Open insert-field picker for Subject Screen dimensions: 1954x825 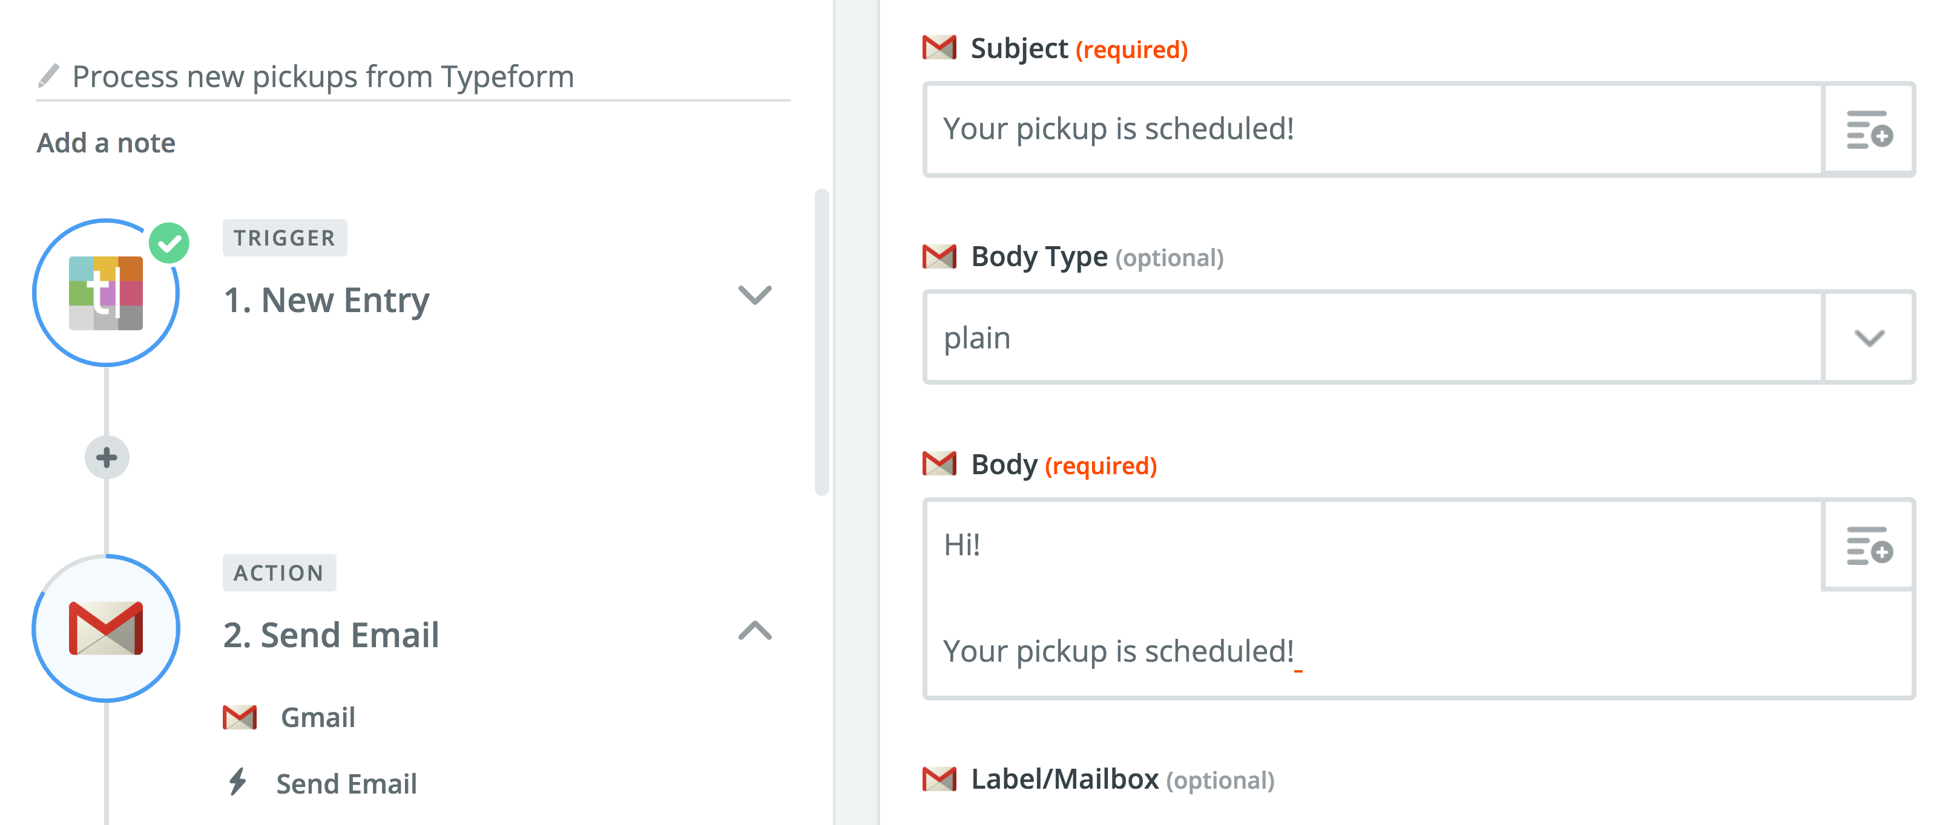coord(1868,129)
